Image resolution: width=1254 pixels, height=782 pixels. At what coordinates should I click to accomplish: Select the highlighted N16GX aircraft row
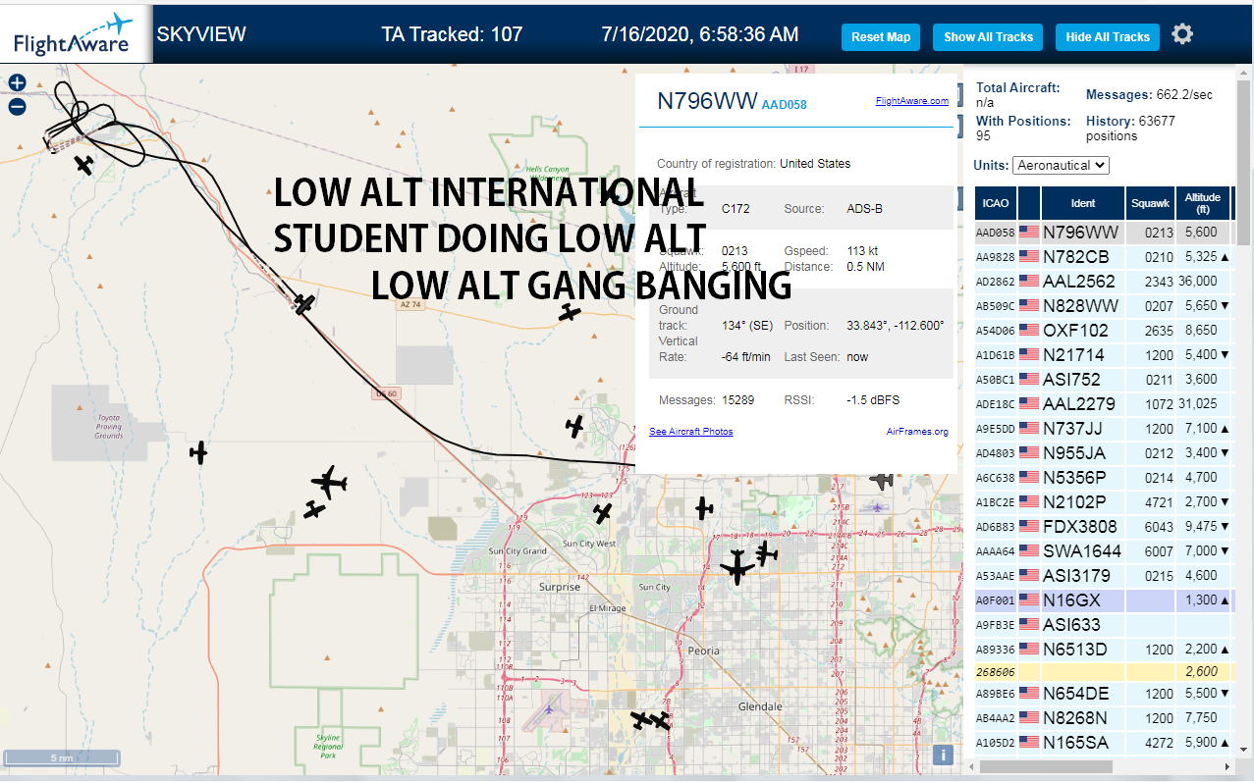pos(1104,600)
